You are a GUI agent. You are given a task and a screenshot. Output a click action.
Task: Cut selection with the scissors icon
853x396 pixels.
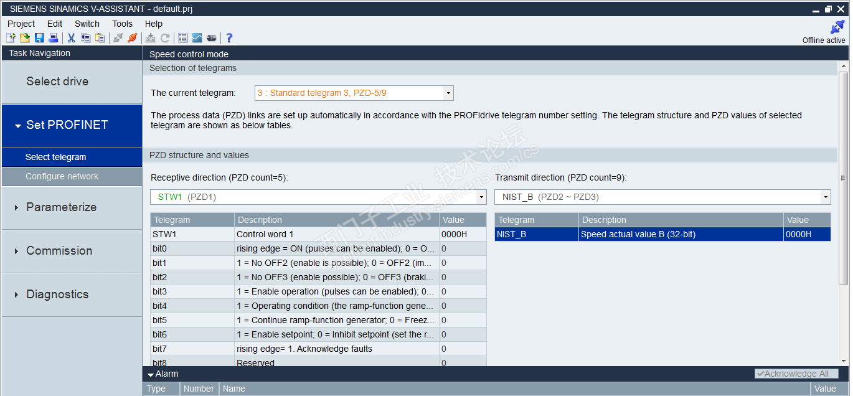(x=71, y=38)
